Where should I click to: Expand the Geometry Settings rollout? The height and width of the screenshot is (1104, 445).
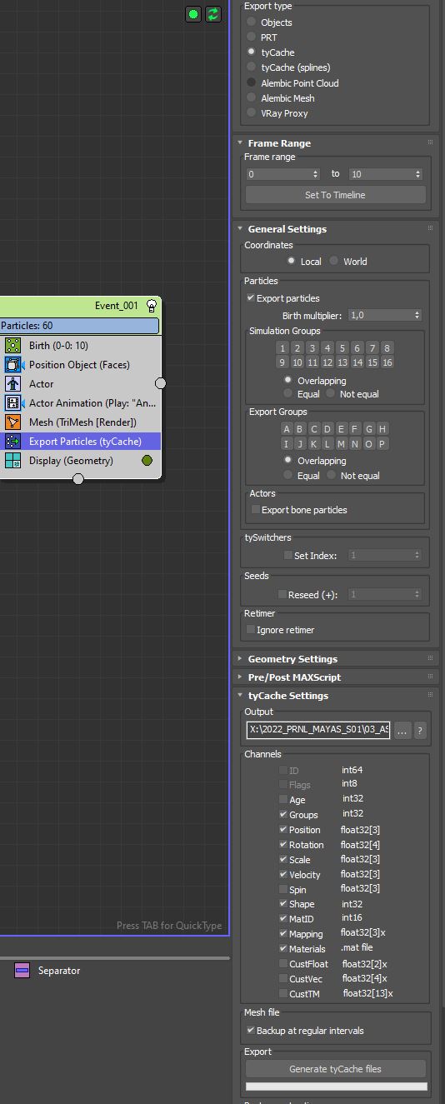(292, 659)
